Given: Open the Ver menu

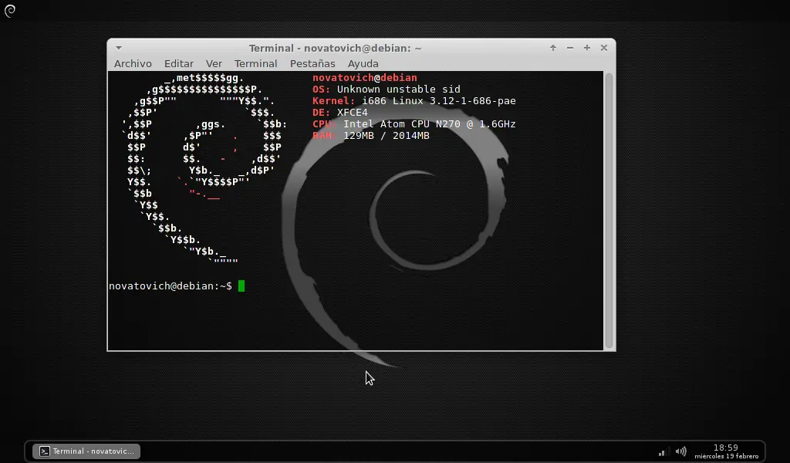Looking at the screenshot, I should pyautogui.click(x=214, y=63).
